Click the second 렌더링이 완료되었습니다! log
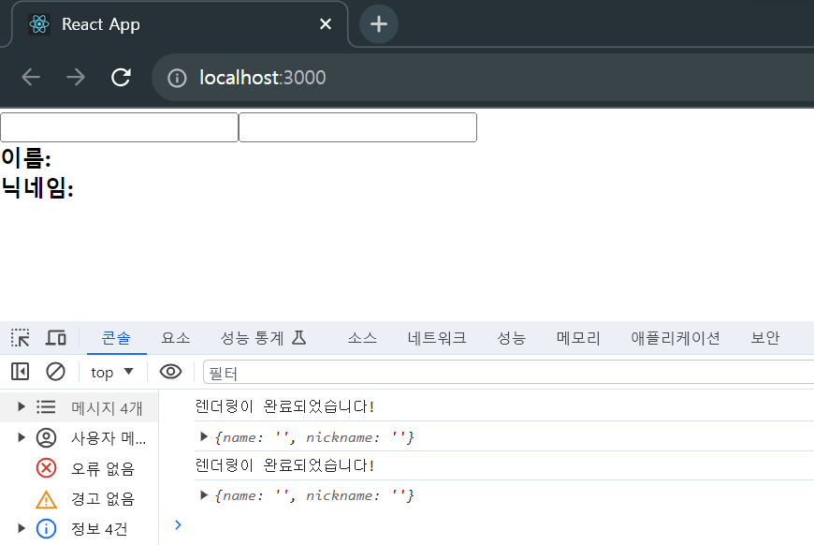Viewport: 814px width, 545px height. [x=284, y=465]
